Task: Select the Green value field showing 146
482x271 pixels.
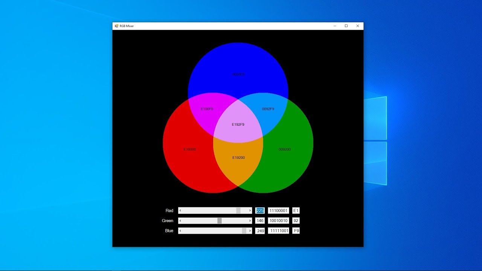Action: [260, 221]
